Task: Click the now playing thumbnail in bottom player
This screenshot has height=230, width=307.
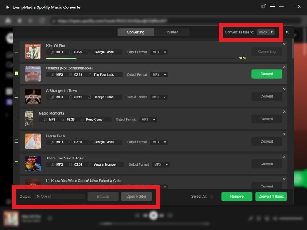Action: click(x=11, y=219)
